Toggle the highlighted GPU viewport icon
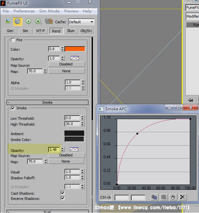Image resolution: width=199 pixels, height=213 pixels. point(17,22)
